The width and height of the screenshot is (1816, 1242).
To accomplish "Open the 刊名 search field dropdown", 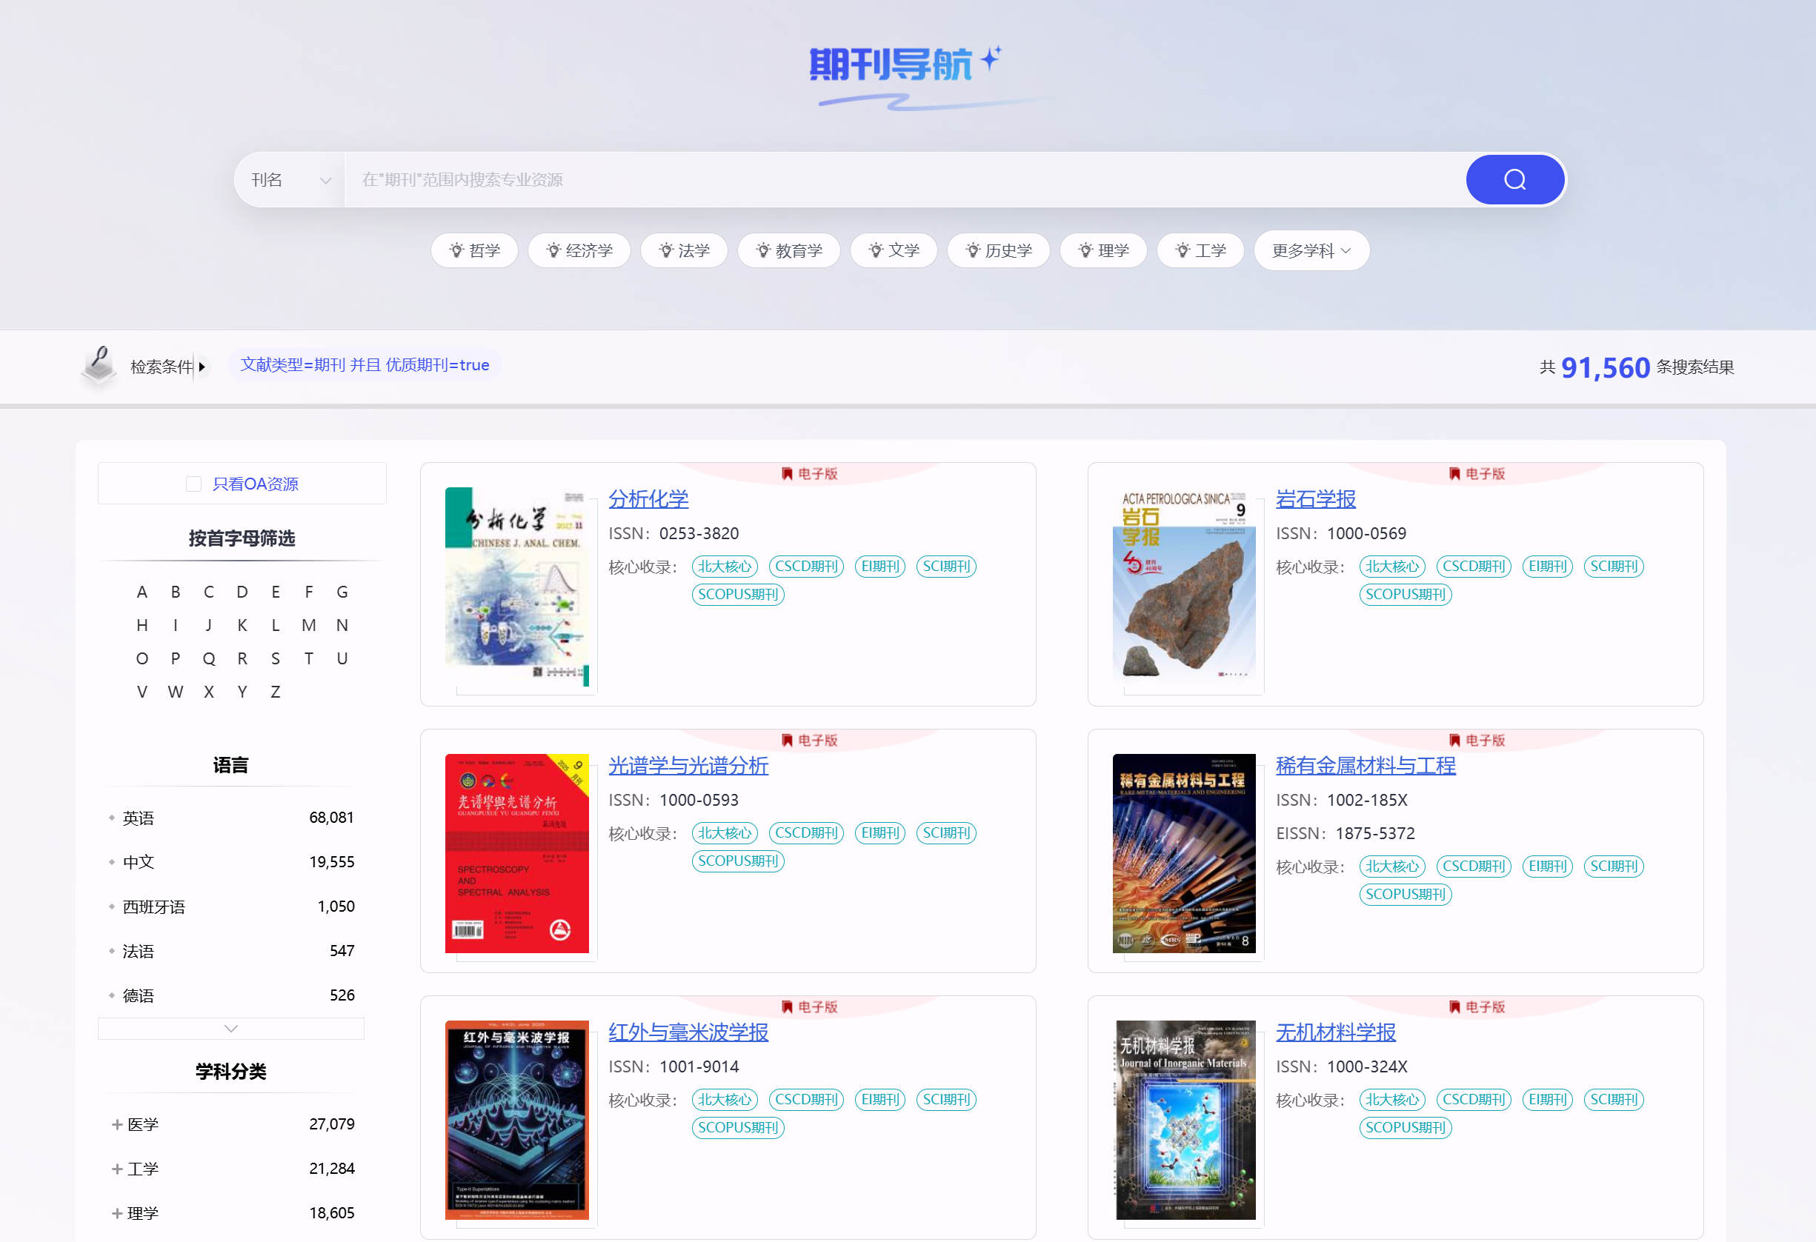I will point(289,179).
